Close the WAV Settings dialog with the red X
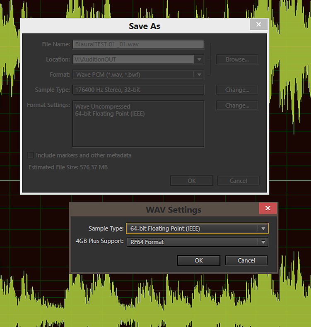 [268, 208]
